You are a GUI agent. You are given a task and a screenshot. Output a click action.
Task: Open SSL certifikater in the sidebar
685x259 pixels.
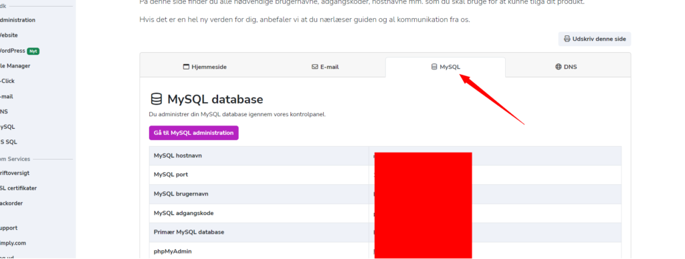click(18, 188)
